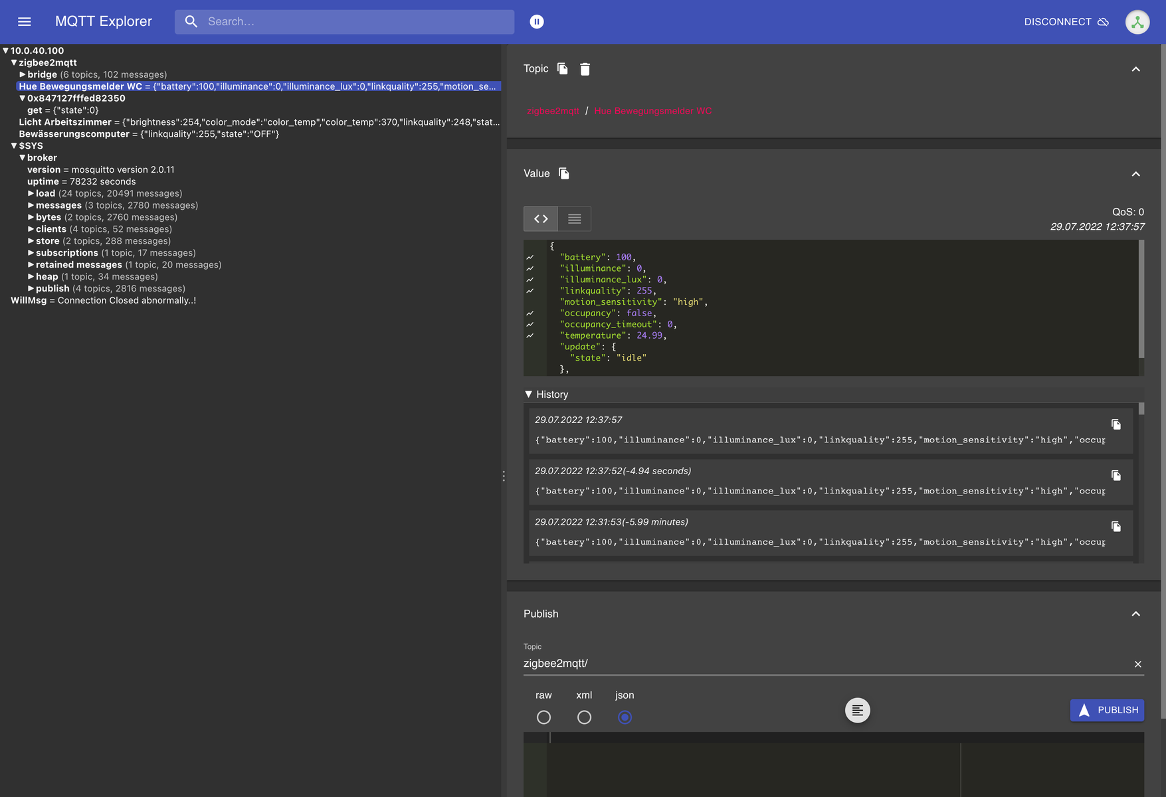Click the PUBLISH button
This screenshot has width=1166, height=797.
tap(1107, 710)
